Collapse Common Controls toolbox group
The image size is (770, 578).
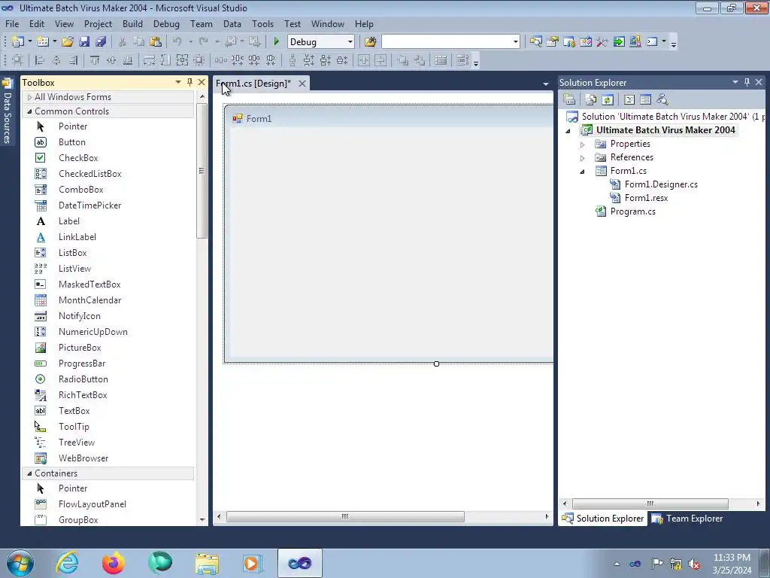pos(29,111)
